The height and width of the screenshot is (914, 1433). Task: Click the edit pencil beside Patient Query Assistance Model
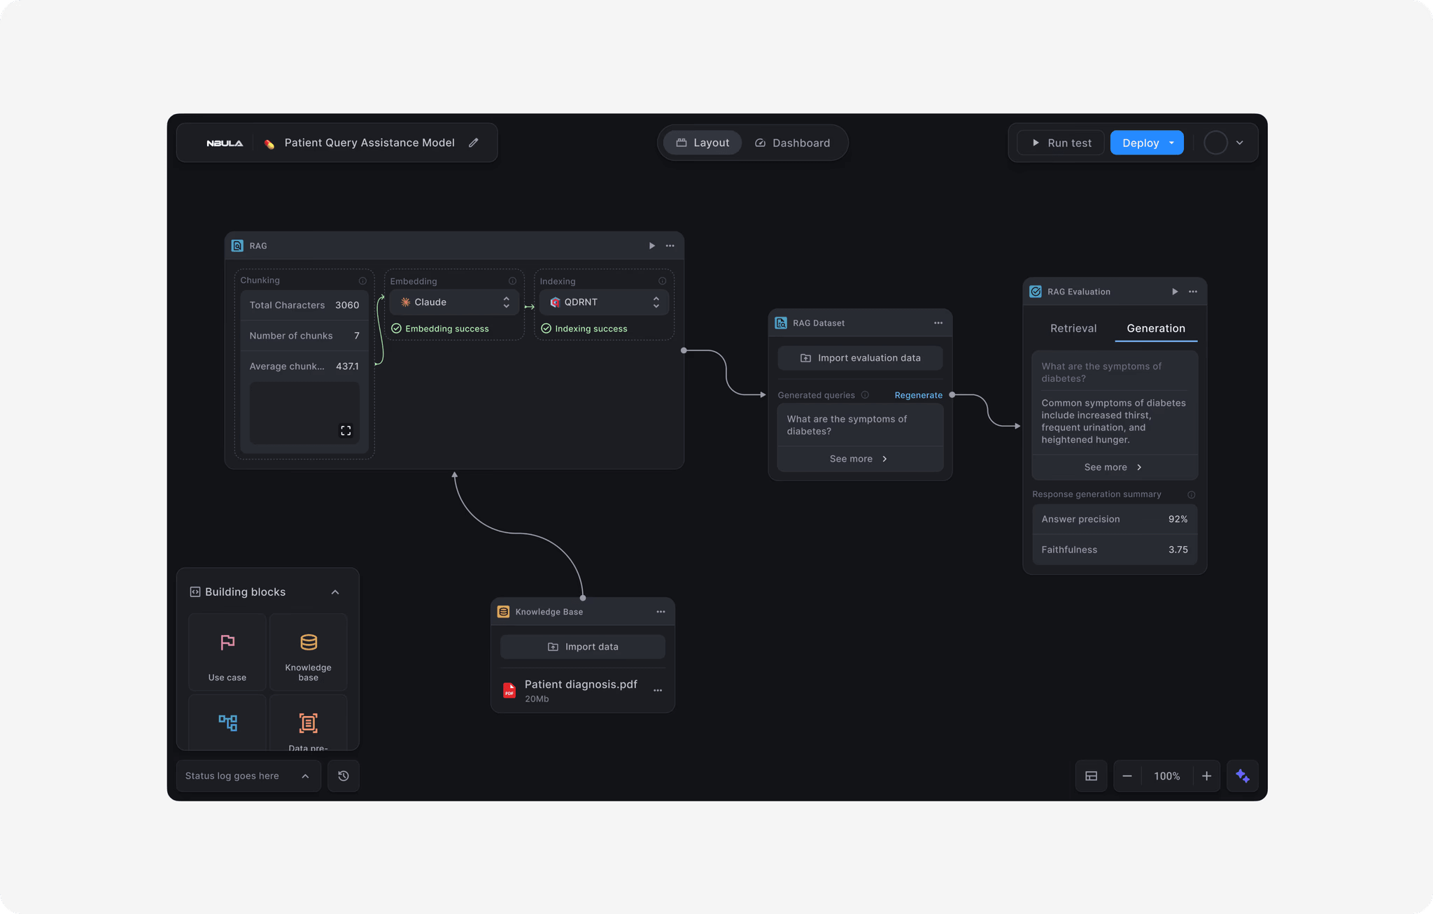[x=474, y=143]
